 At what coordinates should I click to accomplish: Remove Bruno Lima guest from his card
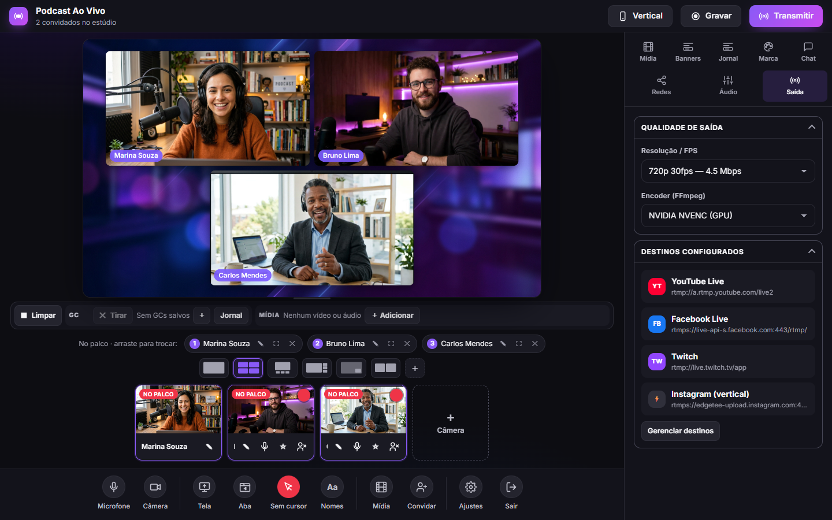[302, 447]
